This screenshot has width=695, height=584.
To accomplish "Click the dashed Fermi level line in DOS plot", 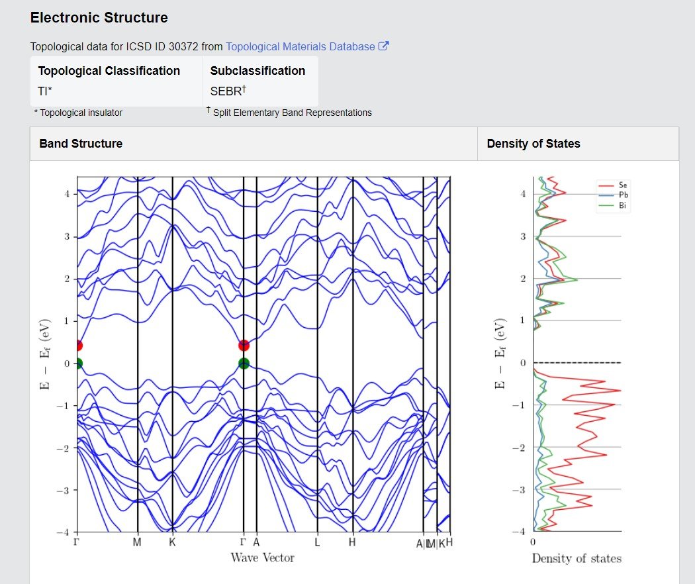I will click(x=577, y=363).
